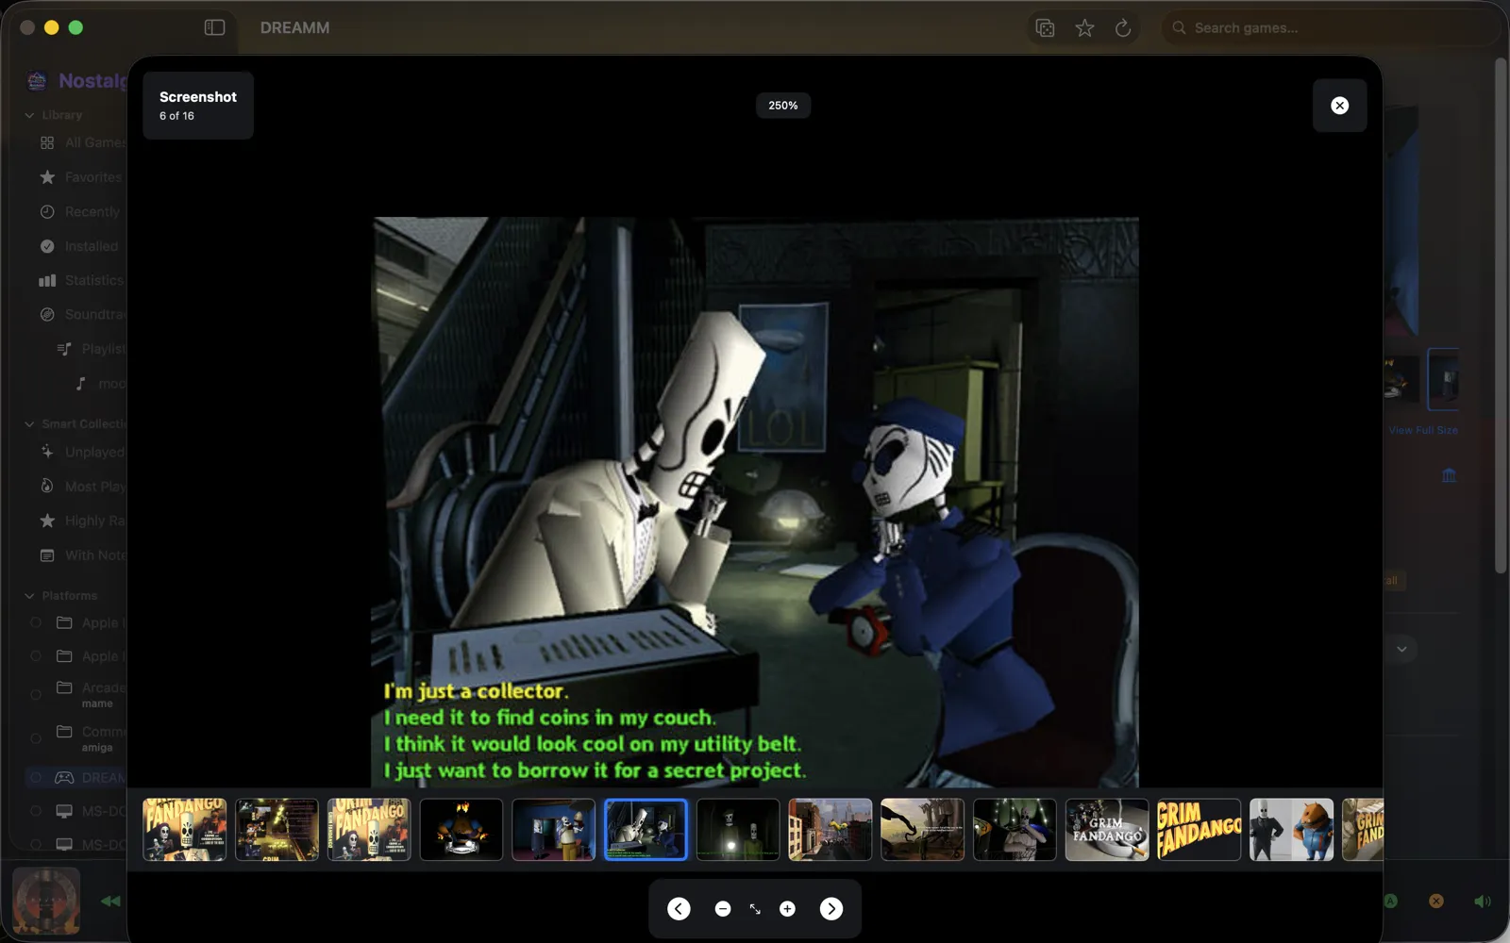Image resolution: width=1510 pixels, height=943 pixels.
Task: Open the thumbnail showing the desert tree scene
Action: [x=922, y=830]
